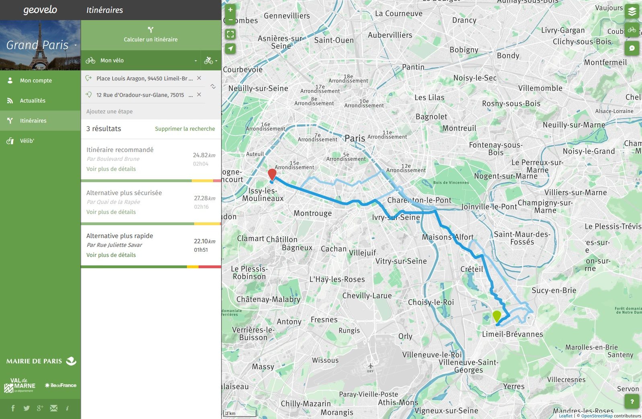The image size is (642, 419).
Task: Zoom in on the map
Action: [x=230, y=10]
